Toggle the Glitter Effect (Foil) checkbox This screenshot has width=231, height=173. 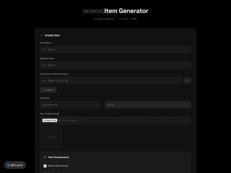click(45, 166)
